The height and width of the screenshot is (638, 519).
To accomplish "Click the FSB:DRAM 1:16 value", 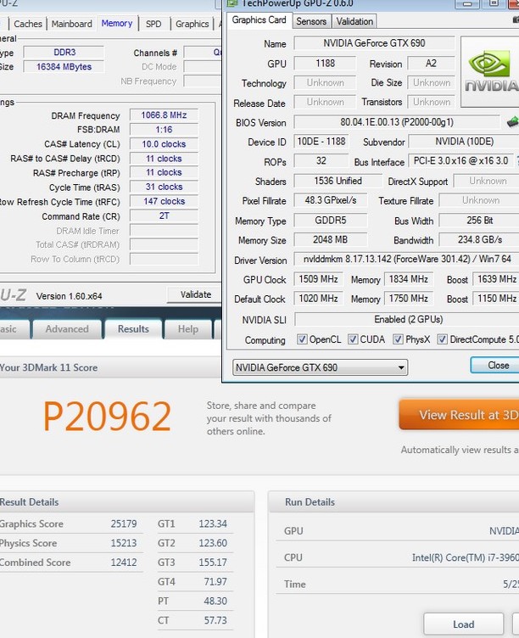I will (164, 130).
